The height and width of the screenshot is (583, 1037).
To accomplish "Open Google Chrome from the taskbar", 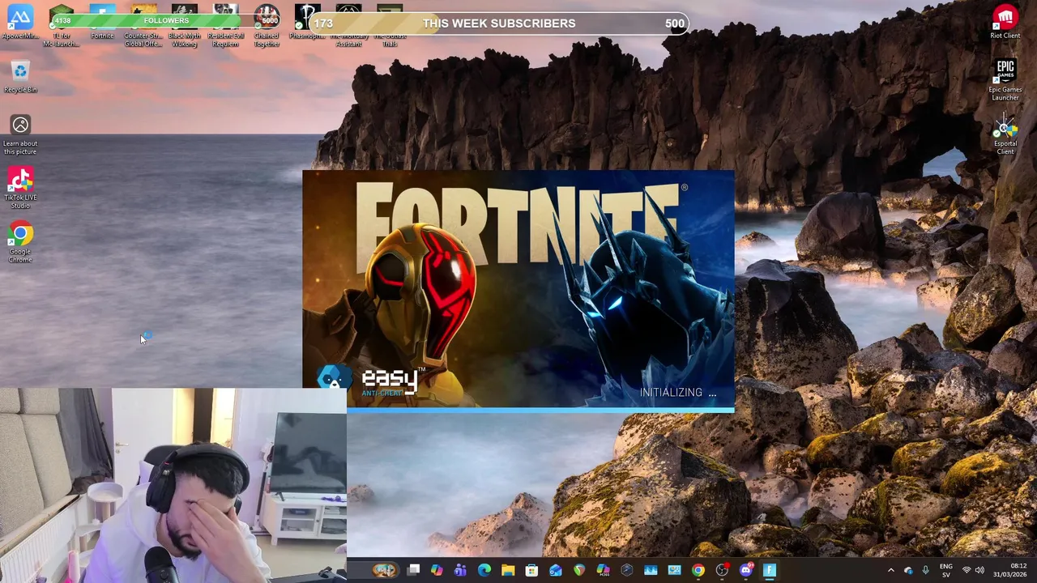I will [698, 571].
